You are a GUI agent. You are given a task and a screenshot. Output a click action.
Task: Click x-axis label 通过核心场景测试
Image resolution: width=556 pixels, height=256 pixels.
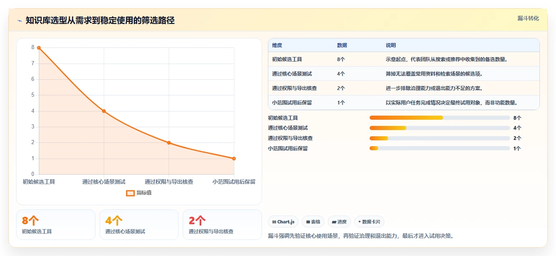click(104, 182)
